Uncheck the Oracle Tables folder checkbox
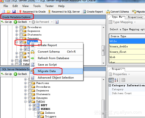Screen dimensions: 145x118 click(21, 42)
